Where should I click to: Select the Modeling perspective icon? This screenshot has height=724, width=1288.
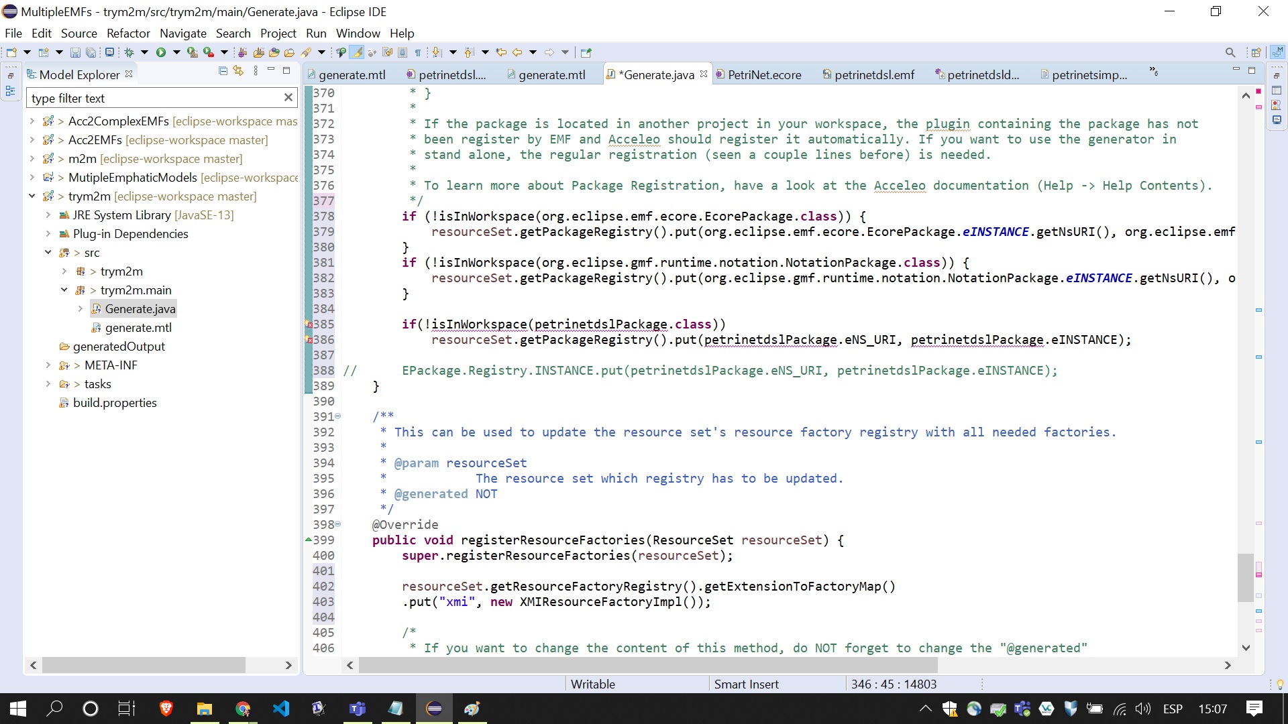1277,52
